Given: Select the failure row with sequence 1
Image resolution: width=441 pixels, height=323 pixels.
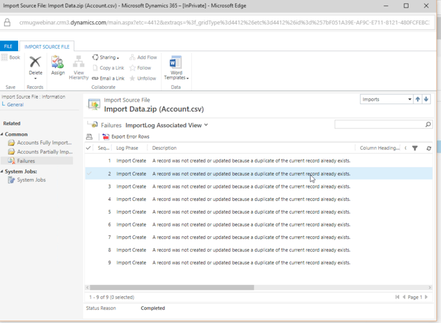Looking at the screenshot, I should click(259, 161).
